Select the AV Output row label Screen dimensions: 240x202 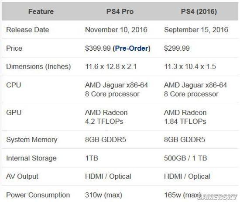point(22,176)
